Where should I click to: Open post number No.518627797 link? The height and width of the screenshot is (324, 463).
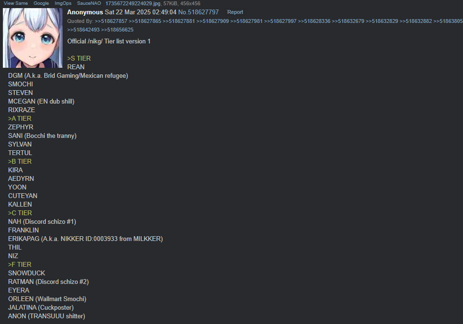click(198, 12)
